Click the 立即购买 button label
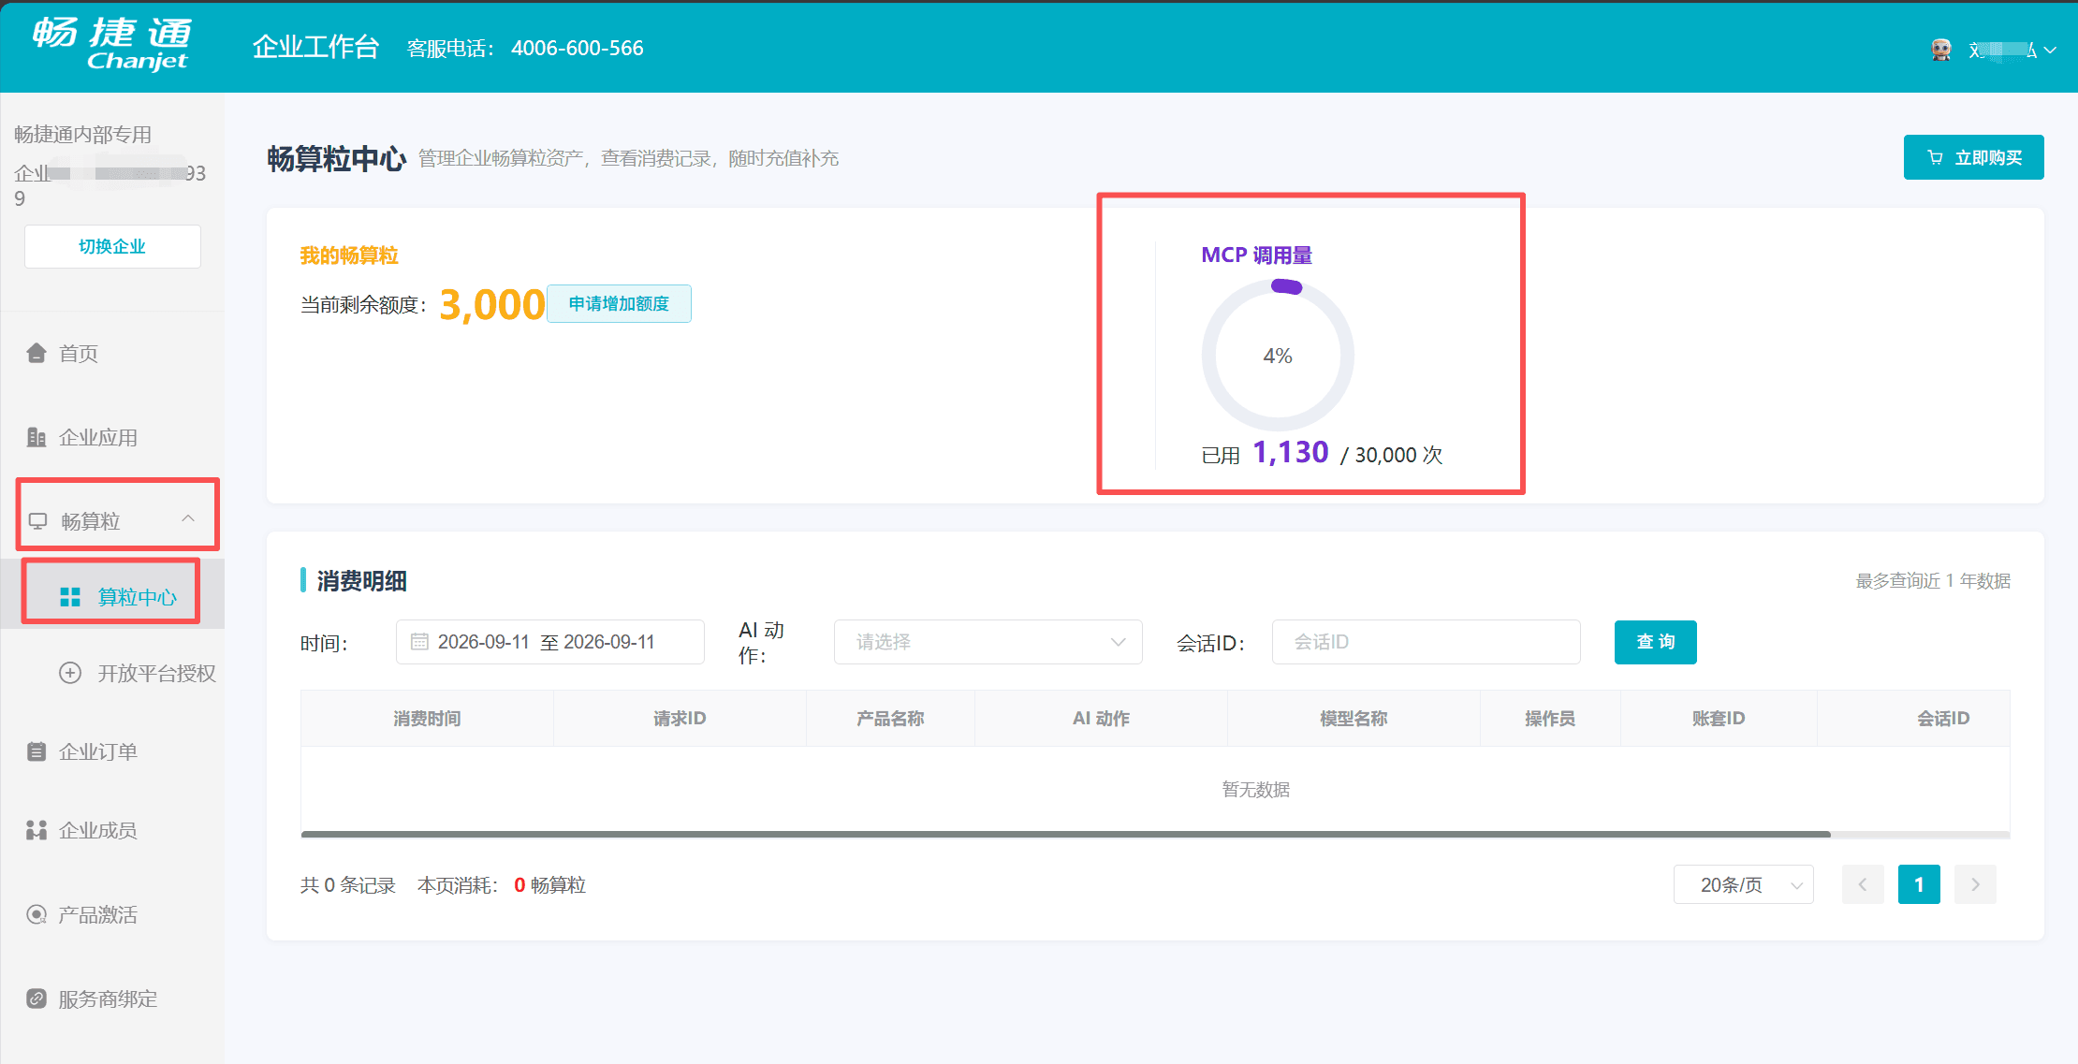Screen dimensions: 2078x1064 pyautogui.click(x=1988, y=158)
